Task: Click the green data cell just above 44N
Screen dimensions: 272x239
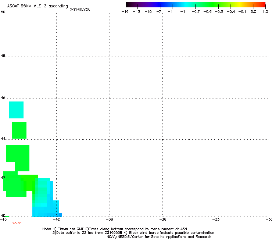Action: click(19, 131)
